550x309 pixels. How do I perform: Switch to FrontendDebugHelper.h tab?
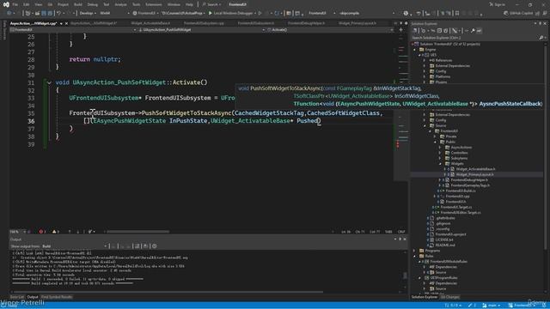click(306, 23)
